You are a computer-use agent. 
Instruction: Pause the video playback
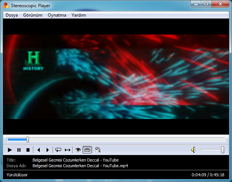(19, 150)
